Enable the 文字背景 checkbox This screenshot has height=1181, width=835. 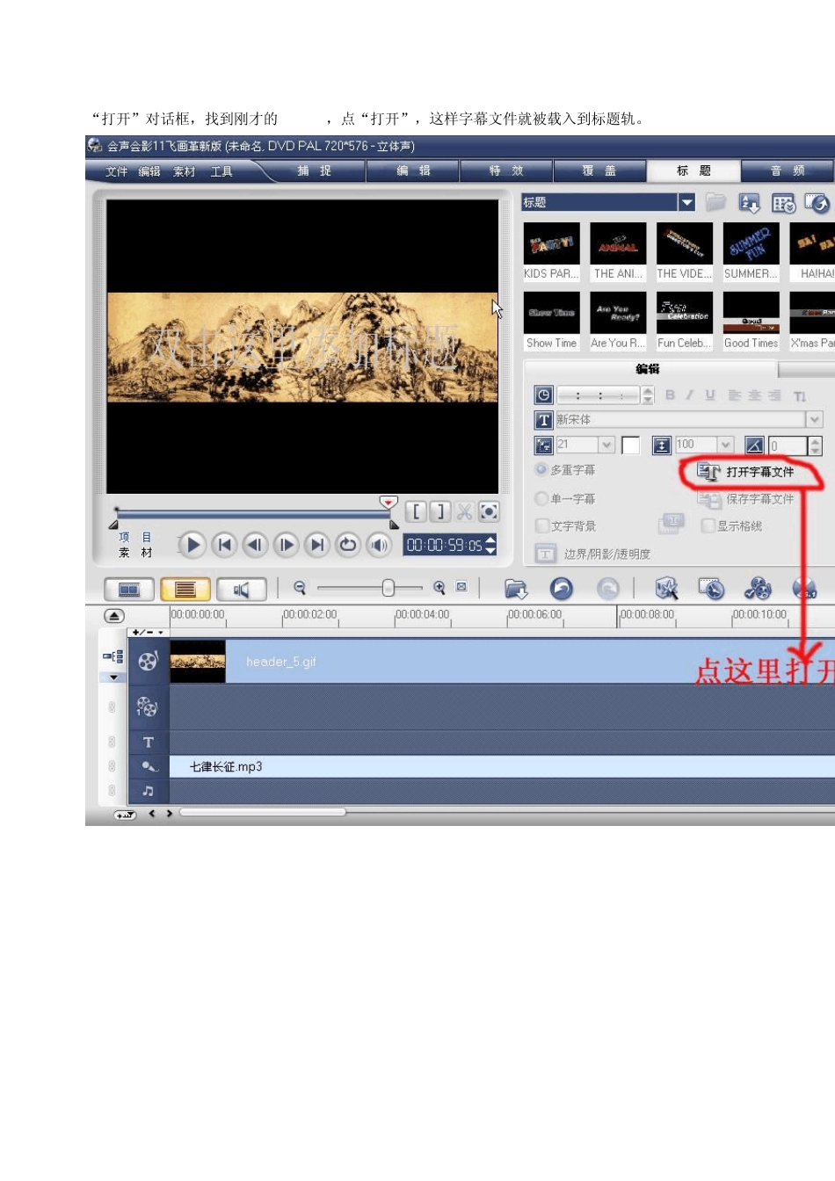pyautogui.click(x=542, y=525)
